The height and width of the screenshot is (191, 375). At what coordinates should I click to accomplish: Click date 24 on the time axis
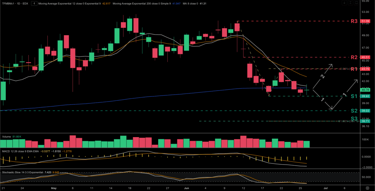22,188
